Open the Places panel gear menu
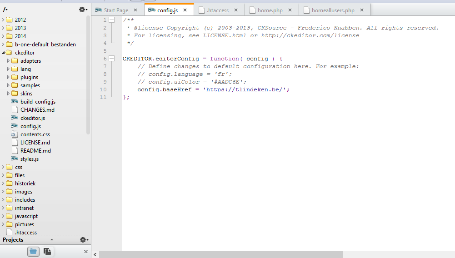Screen dimensions: 455x258 (83, 9)
